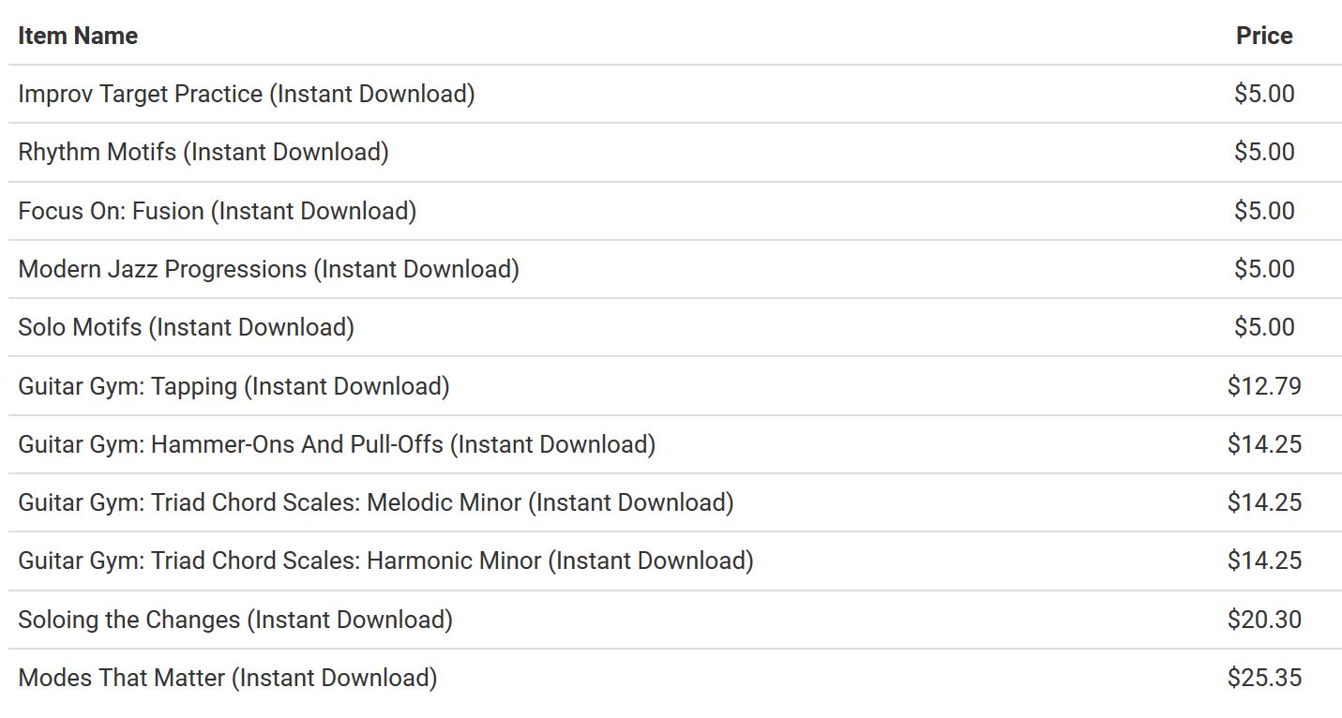Click Modes That Matter item name
Screen dimensions: 1342x718
coord(227,678)
